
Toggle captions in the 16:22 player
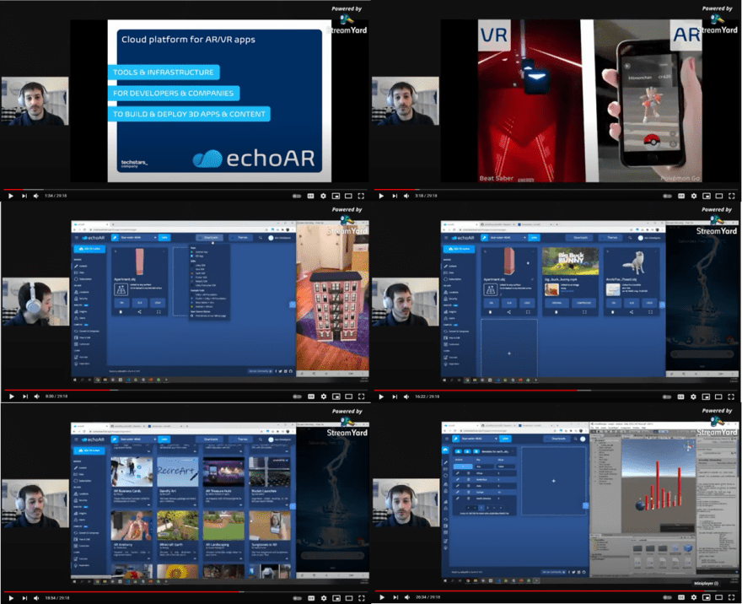tap(680, 396)
